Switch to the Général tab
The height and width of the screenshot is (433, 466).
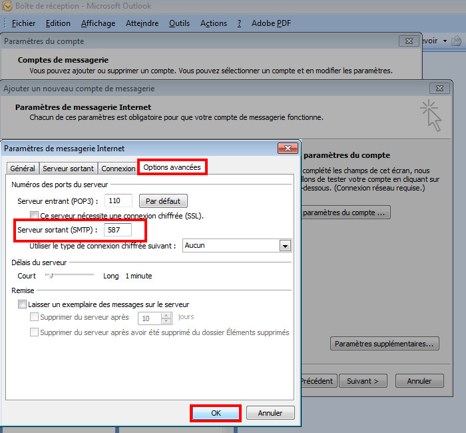click(x=23, y=169)
